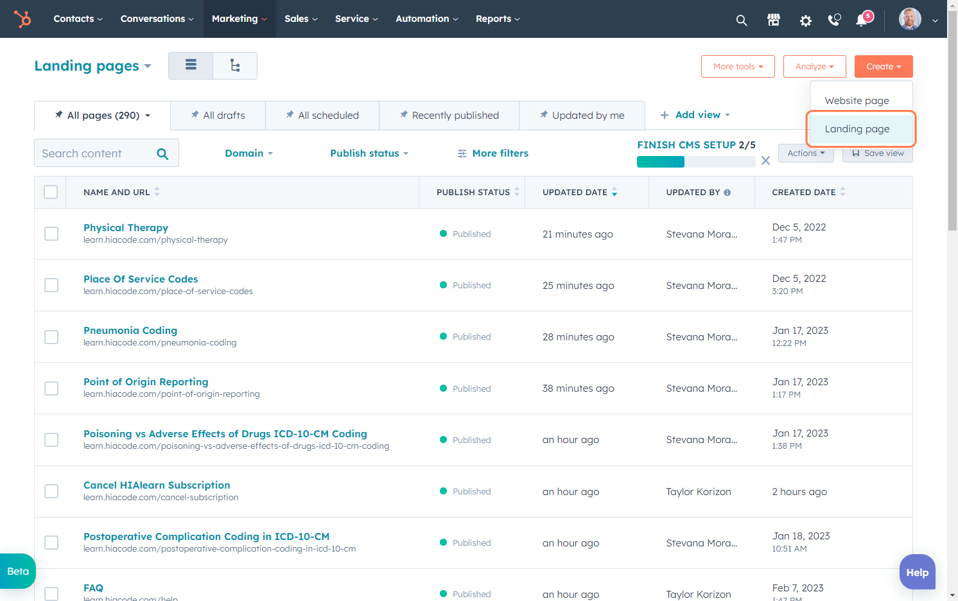Click the HubSpot sprocket logo
The height and width of the screenshot is (601, 958).
click(22, 19)
